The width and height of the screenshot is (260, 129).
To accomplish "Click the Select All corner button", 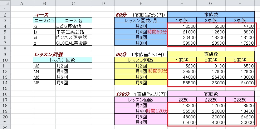I will 5,3.
